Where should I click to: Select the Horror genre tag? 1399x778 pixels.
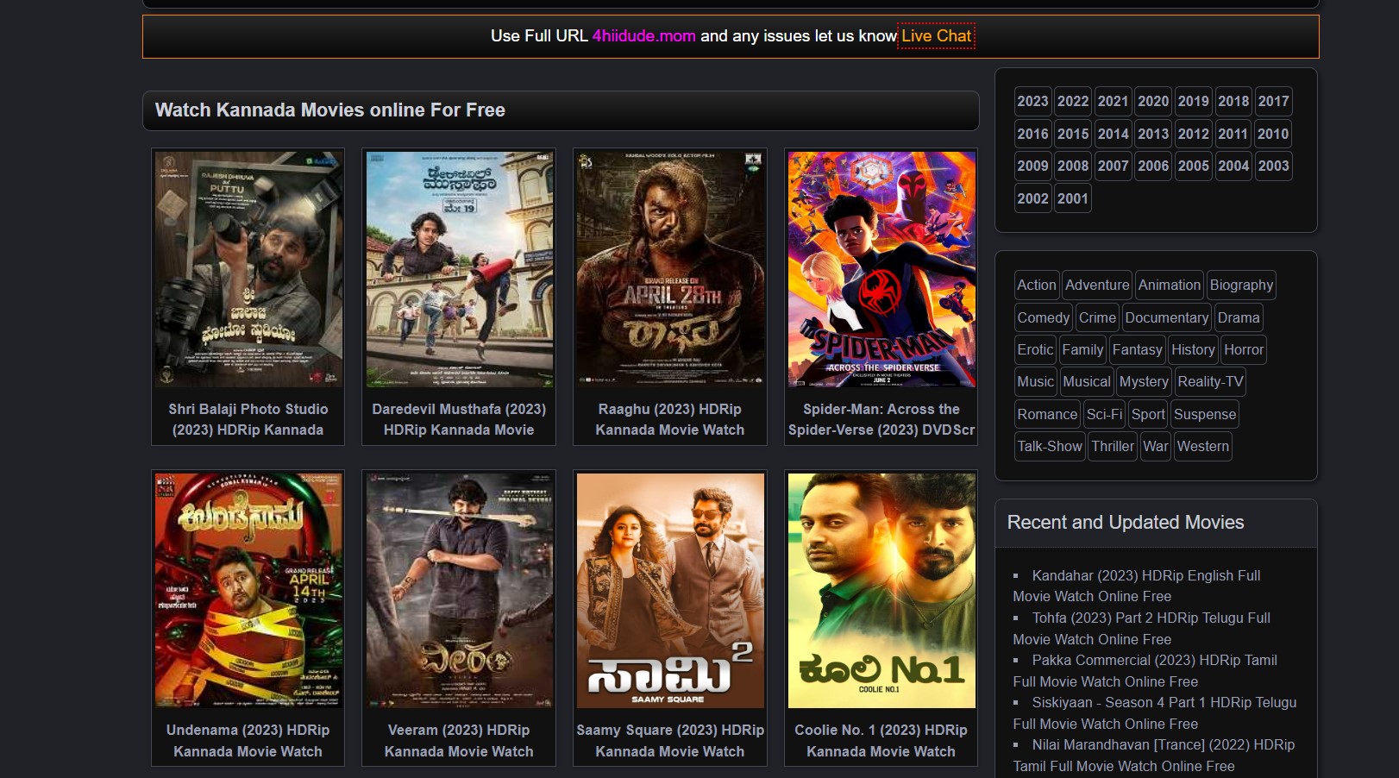[1244, 349]
